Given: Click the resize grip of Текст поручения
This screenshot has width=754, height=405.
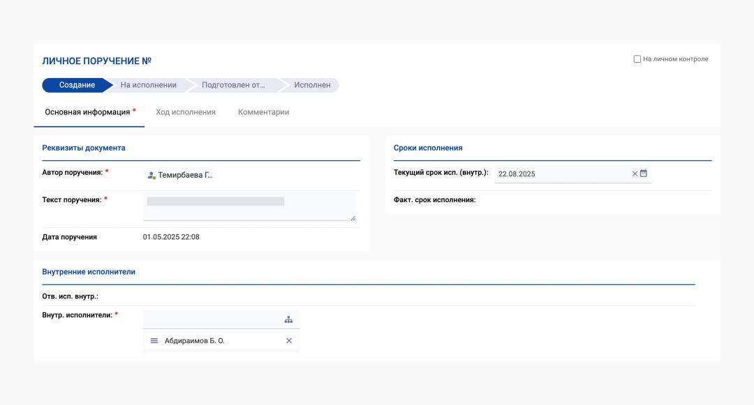Looking at the screenshot, I should (x=353, y=217).
